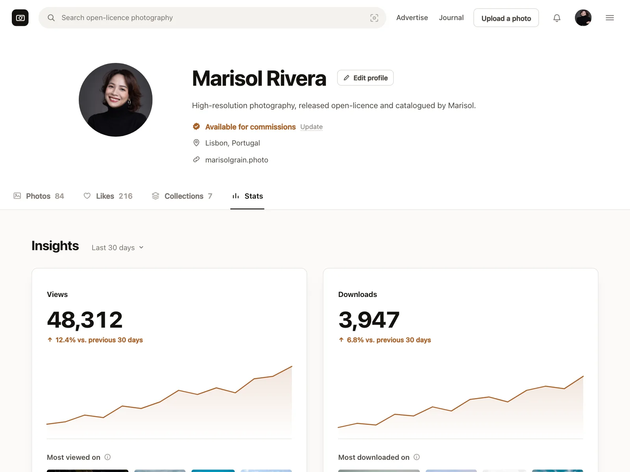Click the camera logo home icon
This screenshot has width=630, height=472.
pyautogui.click(x=20, y=18)
